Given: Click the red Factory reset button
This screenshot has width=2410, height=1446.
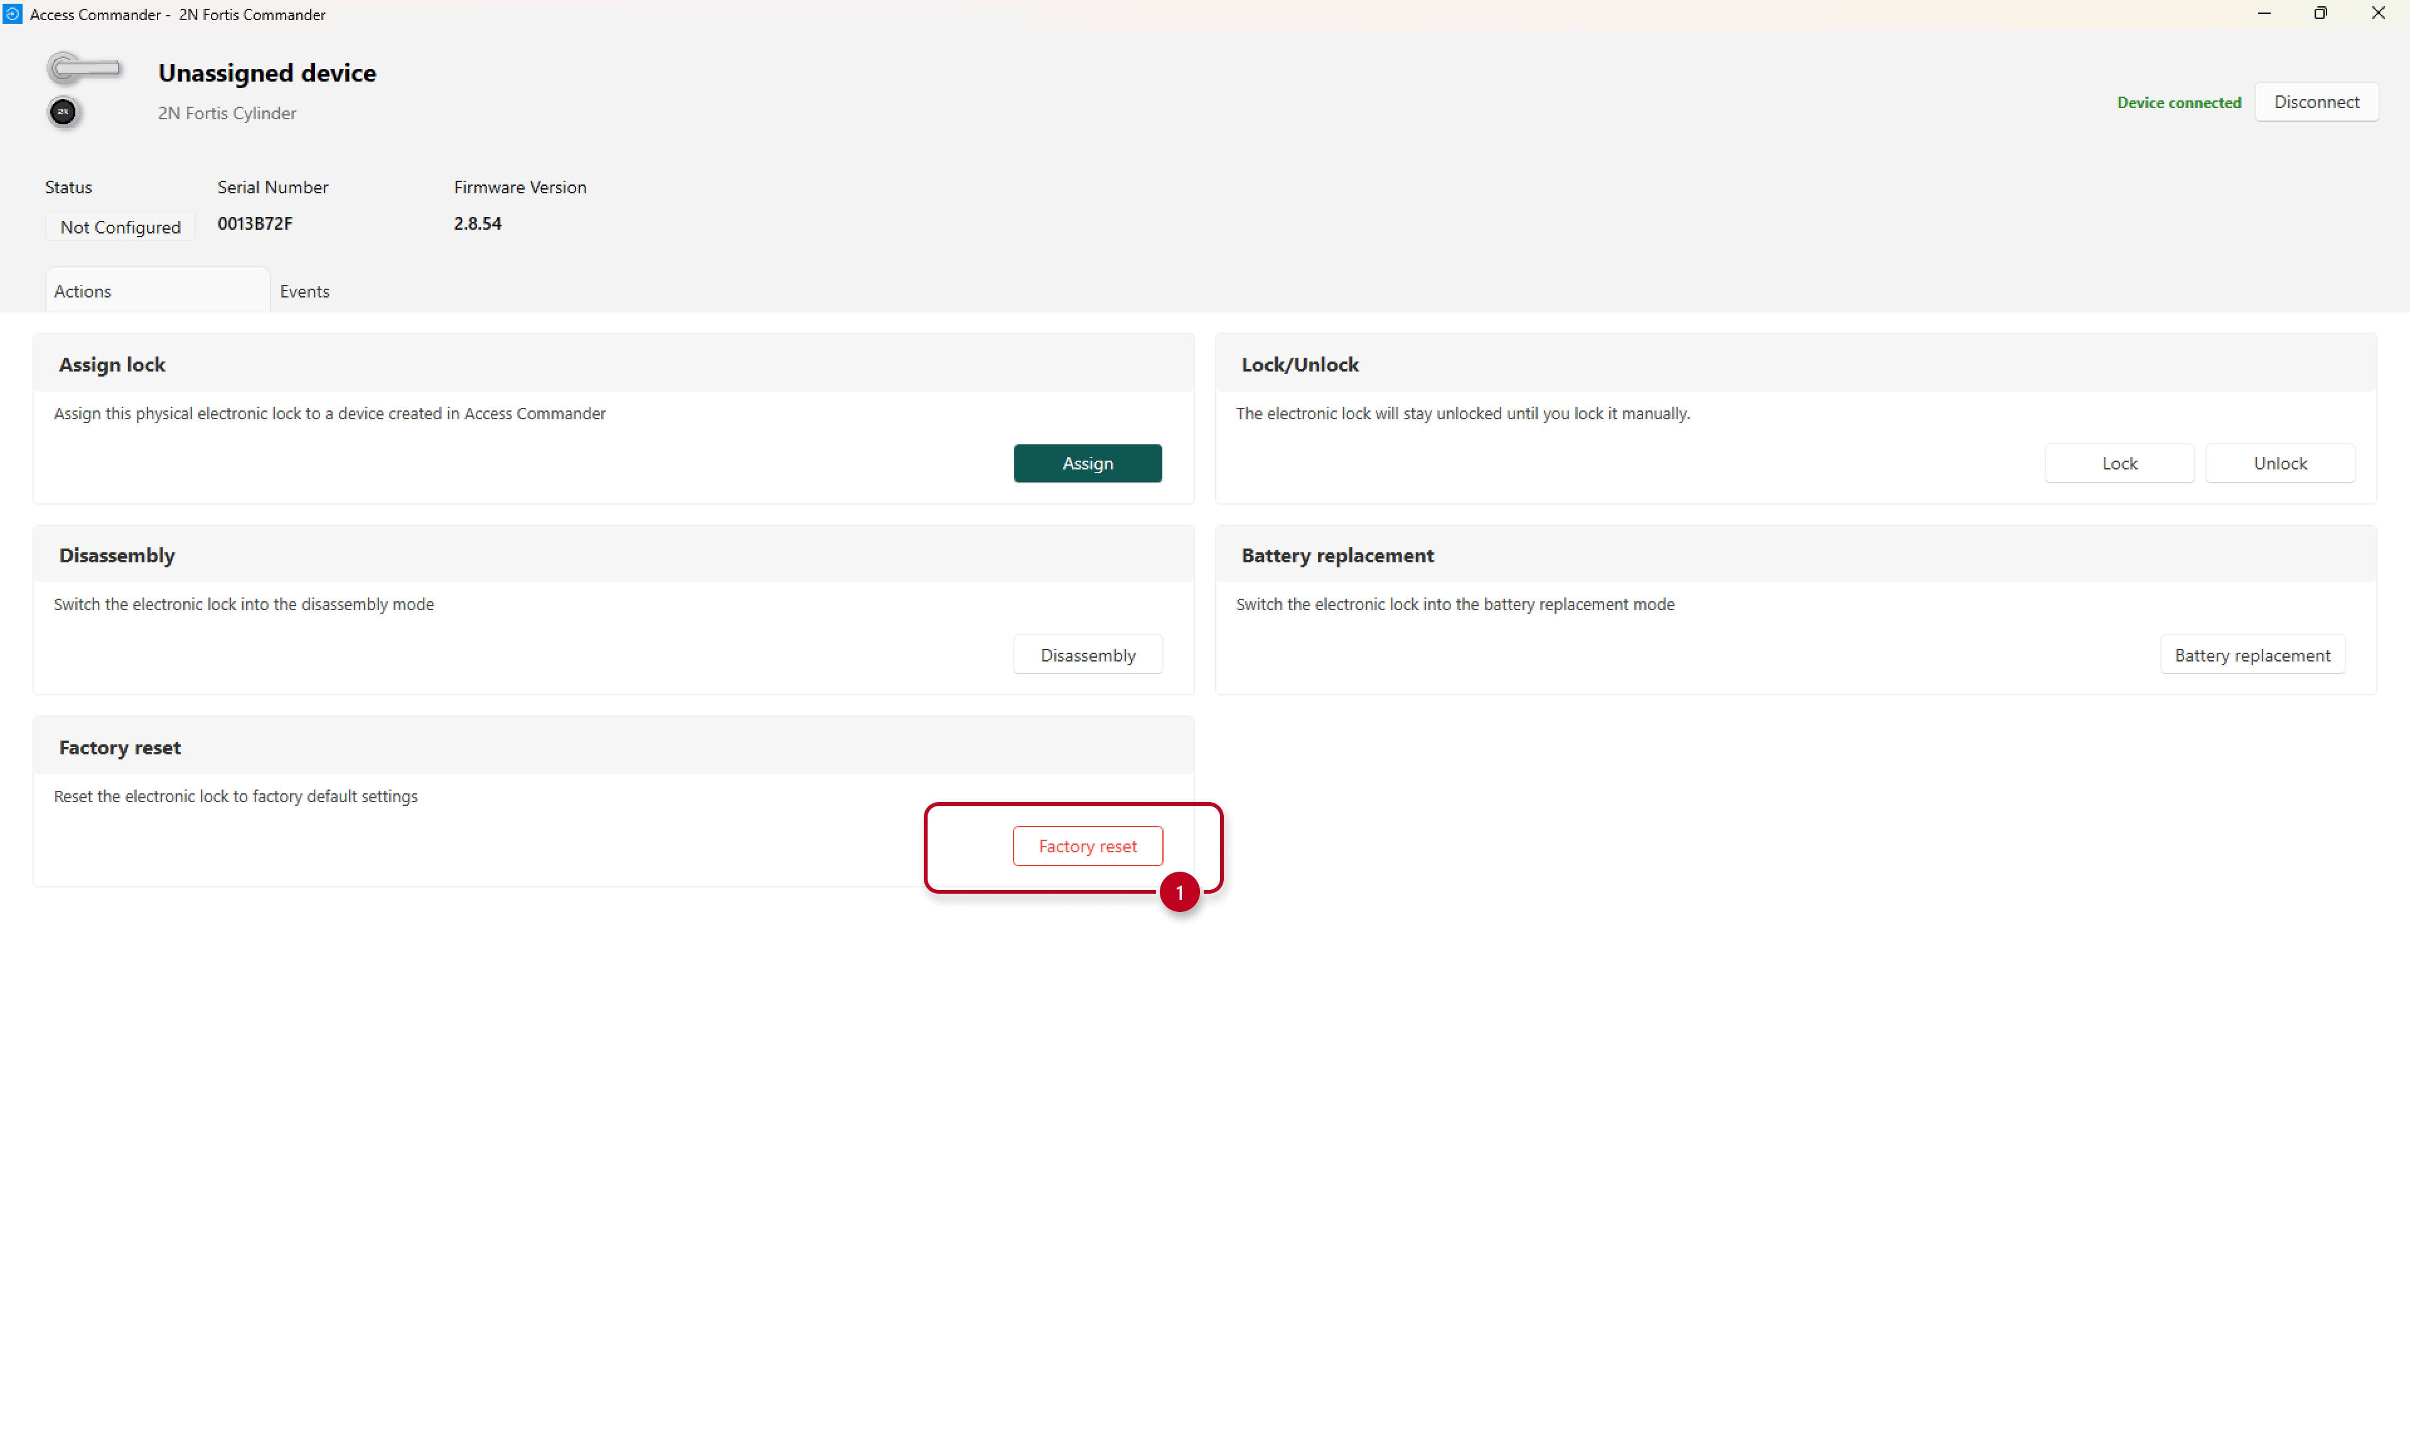Looking at the screenshot, I should (1087, 847).
